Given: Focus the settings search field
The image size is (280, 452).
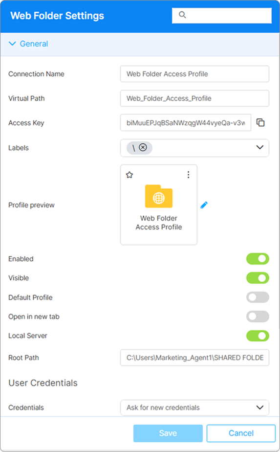Looking at the screenshot, I should tap(222, 15).
